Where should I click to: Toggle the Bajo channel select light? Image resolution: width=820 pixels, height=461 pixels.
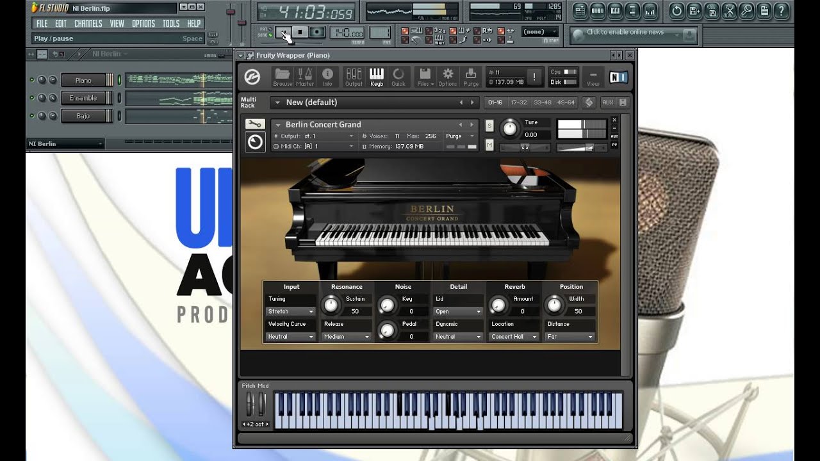tap(119, 116)
